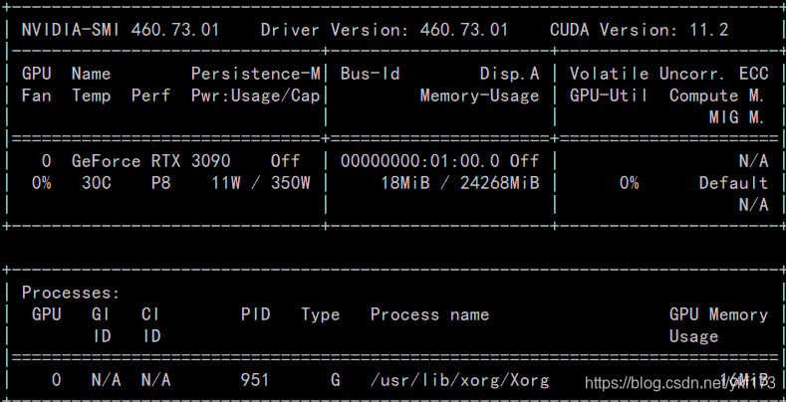Select the "GeForce RTX 3090" GPU name

[150, 160]
